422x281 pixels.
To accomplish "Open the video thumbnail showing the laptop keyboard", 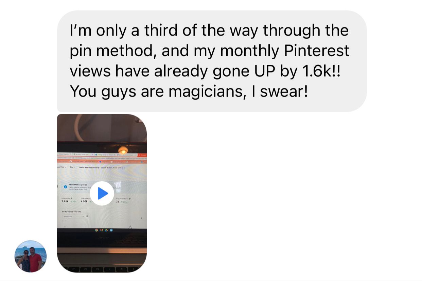I will [102, 193].
